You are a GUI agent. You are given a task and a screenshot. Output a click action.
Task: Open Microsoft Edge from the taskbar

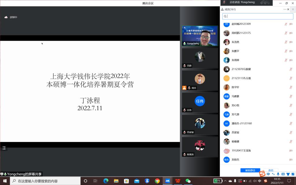coord(106,181)
